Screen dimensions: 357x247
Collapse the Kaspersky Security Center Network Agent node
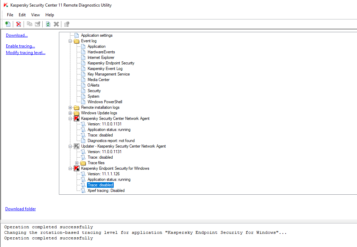coord(70,118)
